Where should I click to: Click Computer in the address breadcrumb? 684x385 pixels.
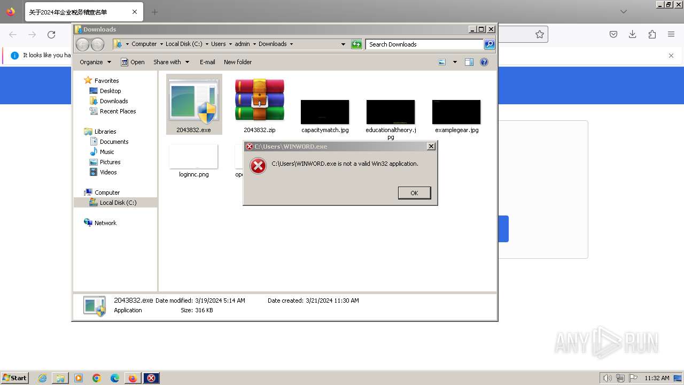tap(144, 44)
